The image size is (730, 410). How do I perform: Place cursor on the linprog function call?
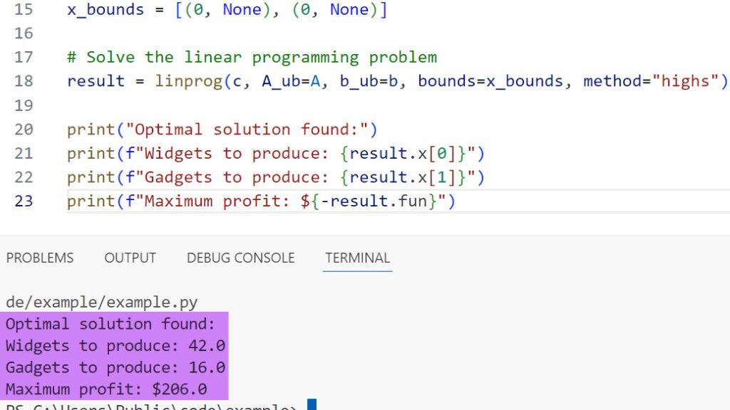point(188,81)
